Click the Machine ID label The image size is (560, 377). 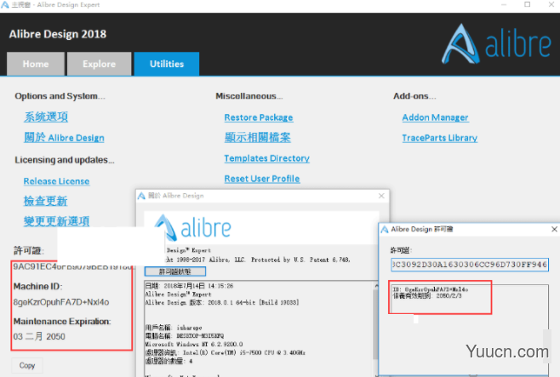pos(37,286)
